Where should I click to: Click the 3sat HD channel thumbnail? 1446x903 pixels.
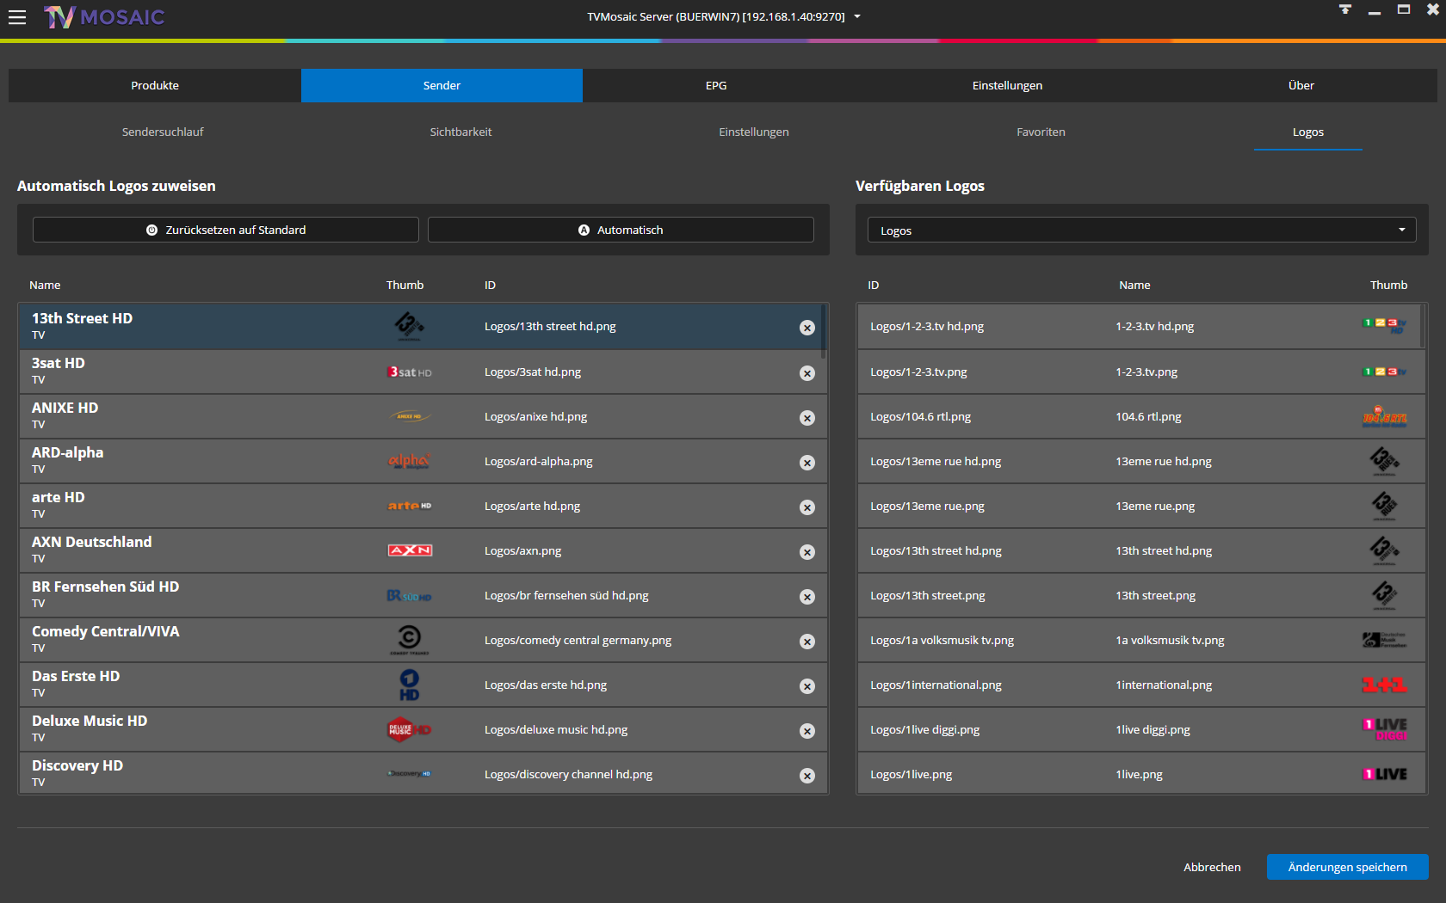[x=410, y=372]
